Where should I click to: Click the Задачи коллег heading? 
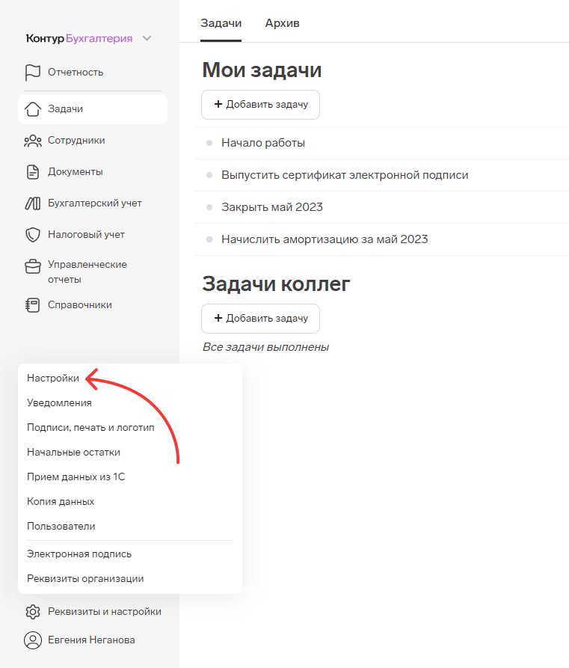276,284
